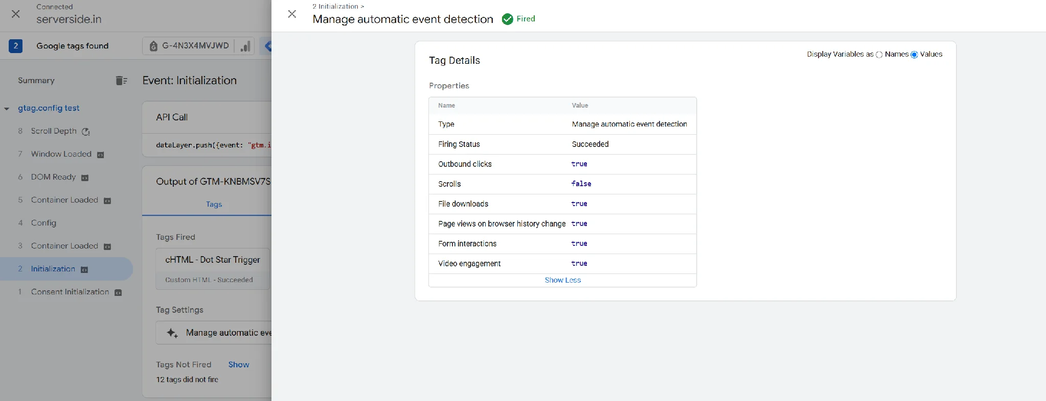Screen dimensions: 1046x401
Task: Click the Page views on browser history change label
Action: [x=502, y=223]
